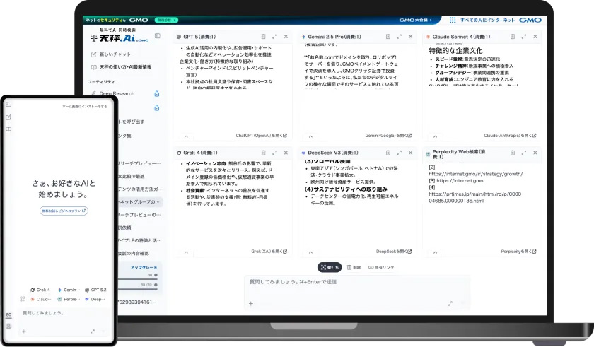
Task: Maximize the DeepSeek V3 panel
Action: click(400, 153)
